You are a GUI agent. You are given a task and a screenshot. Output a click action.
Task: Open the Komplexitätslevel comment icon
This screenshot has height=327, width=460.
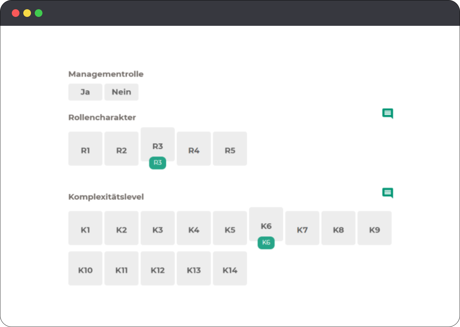(388, 193)
